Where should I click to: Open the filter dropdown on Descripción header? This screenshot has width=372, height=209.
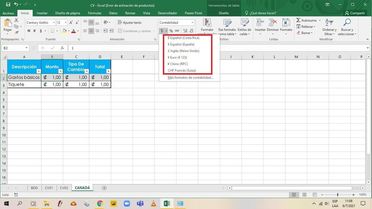pyautogui.click(x=38, y=71)
